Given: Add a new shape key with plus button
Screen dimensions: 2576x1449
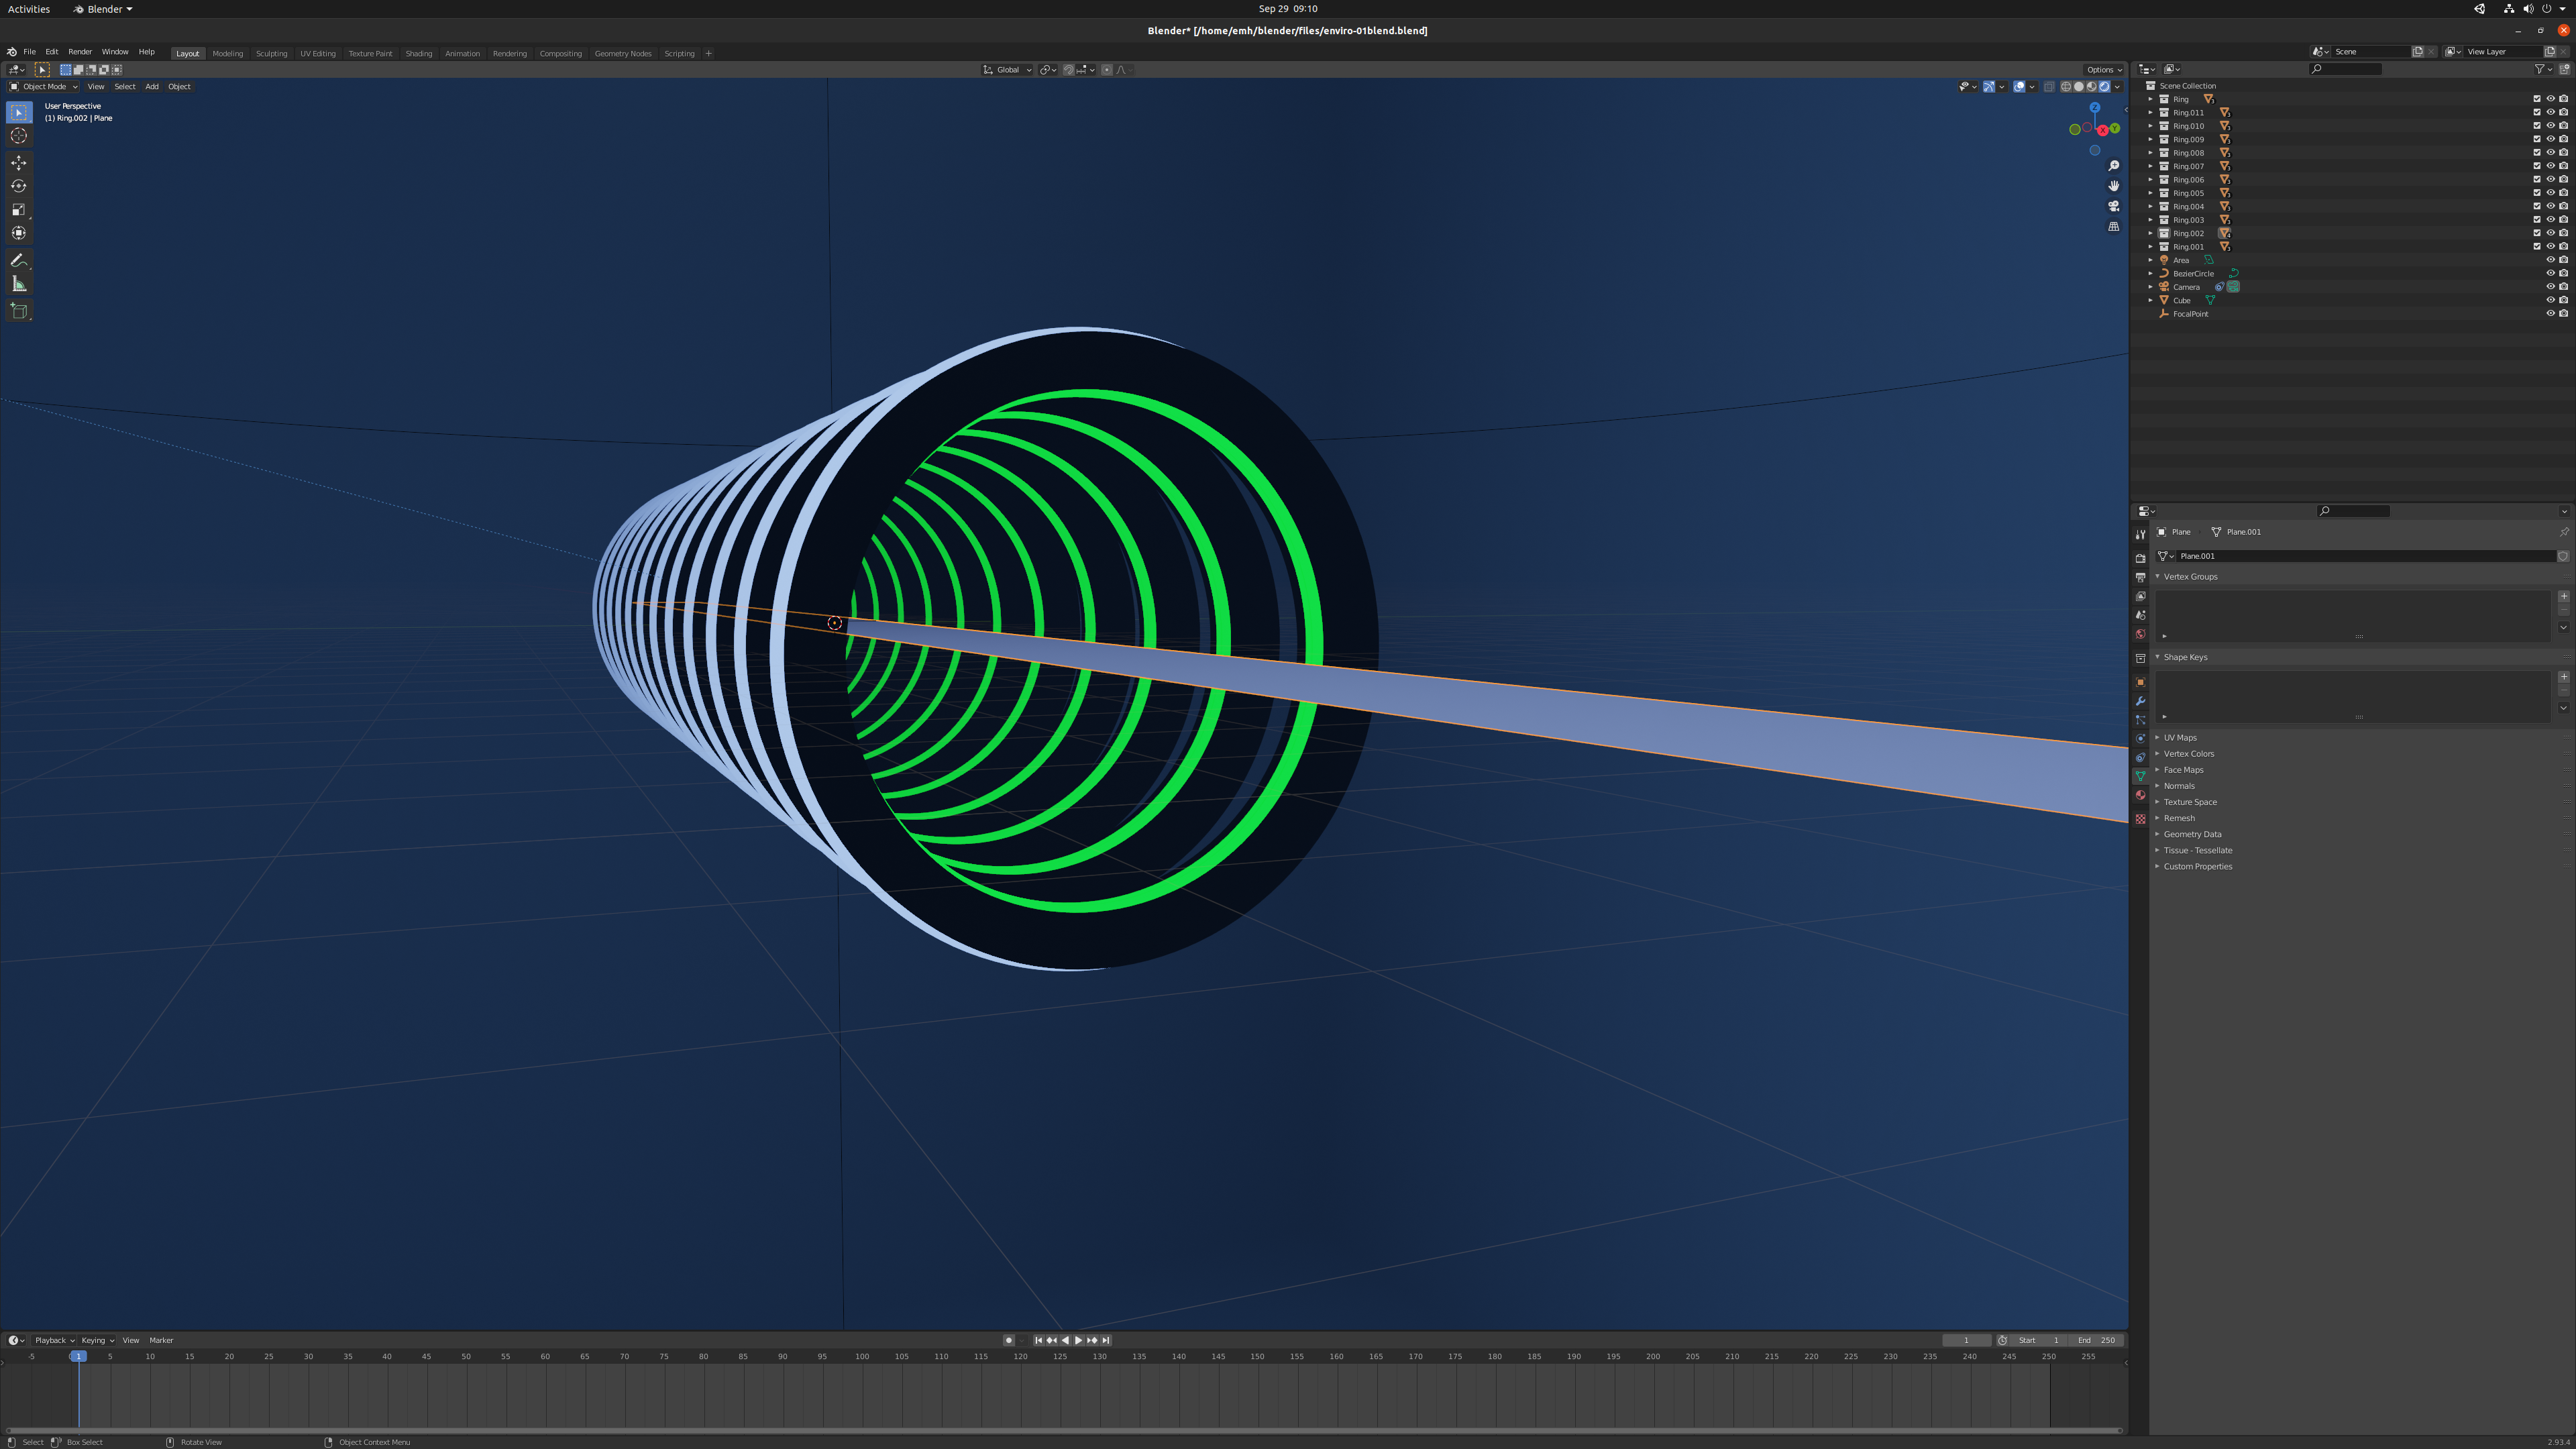Looking at the screenshot, I should click(x=2563, y=677).
